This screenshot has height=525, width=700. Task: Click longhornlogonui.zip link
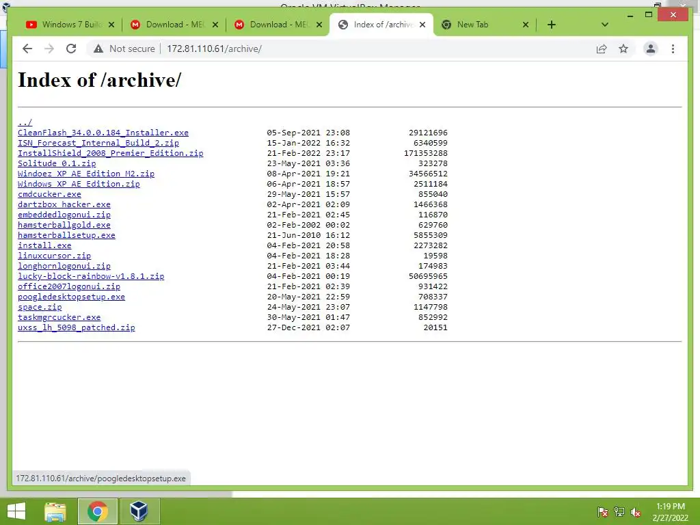click(x=64, y=266)
